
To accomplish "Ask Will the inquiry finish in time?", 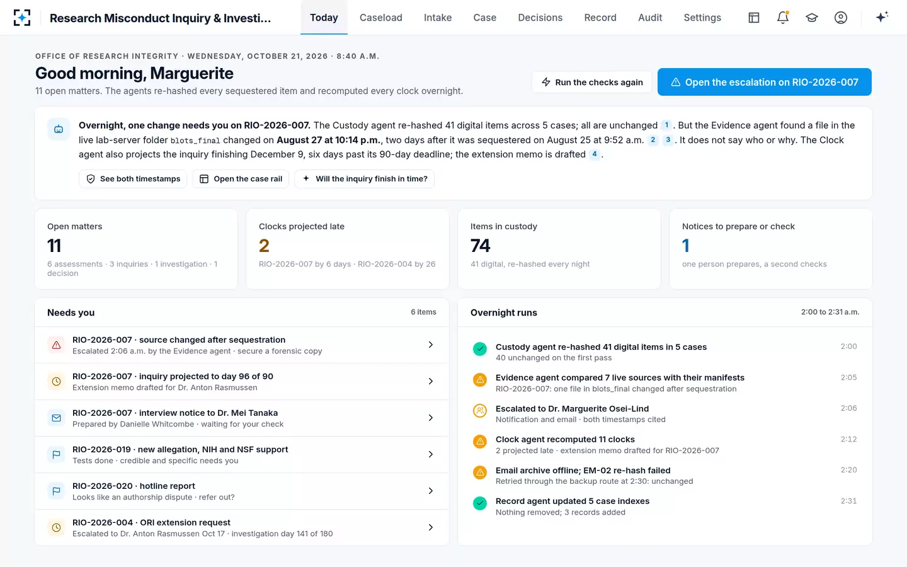I will pos(365,179).
